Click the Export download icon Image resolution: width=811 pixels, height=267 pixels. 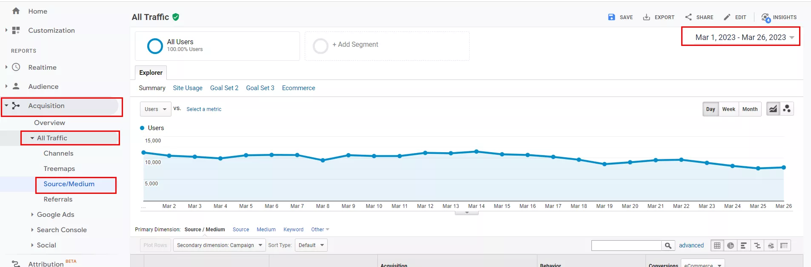(646, 17)
